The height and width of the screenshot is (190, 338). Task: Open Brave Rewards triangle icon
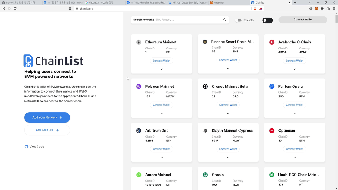[x=261, y=8]
